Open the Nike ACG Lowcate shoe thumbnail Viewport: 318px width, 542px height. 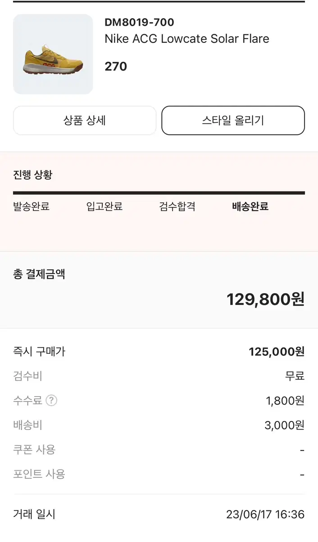[x=53, y=54]
